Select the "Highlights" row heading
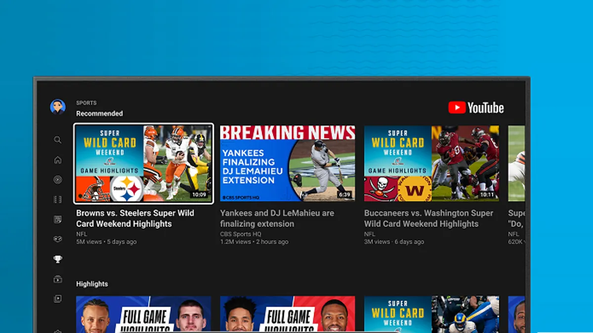 pyautogui.click(x=92, y=284)
